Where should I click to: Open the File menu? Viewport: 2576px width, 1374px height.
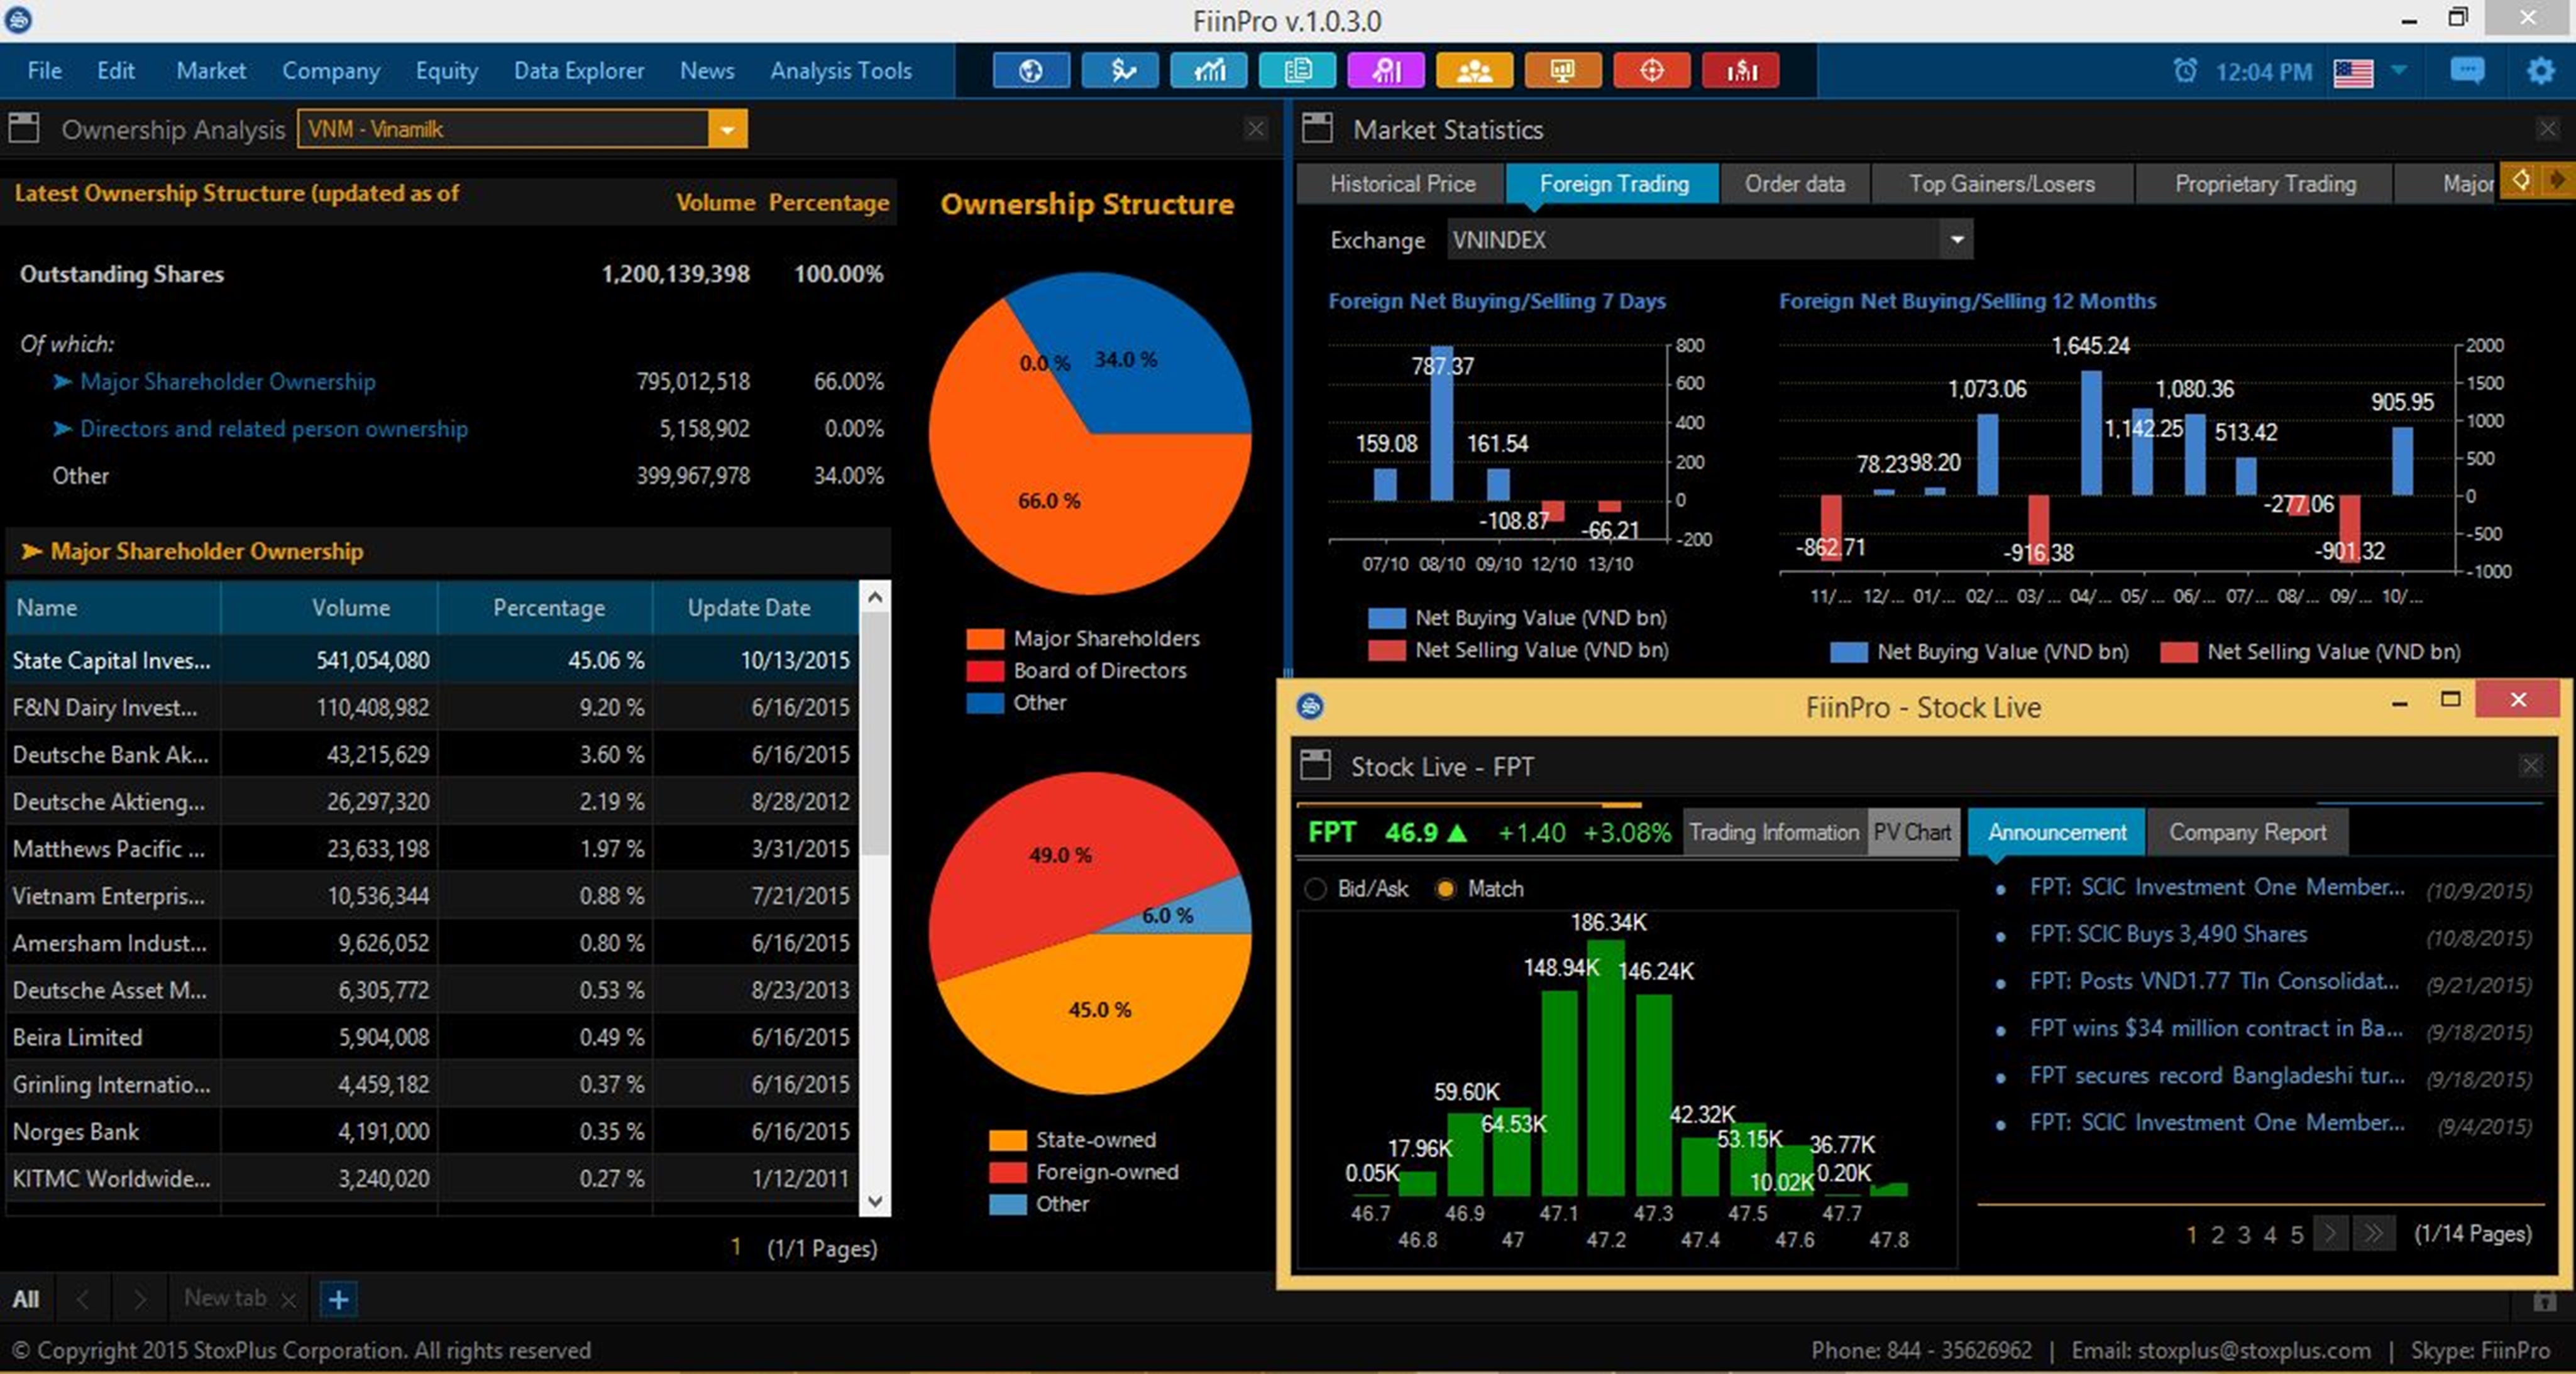pyautogui.click(x=44, y=70)
